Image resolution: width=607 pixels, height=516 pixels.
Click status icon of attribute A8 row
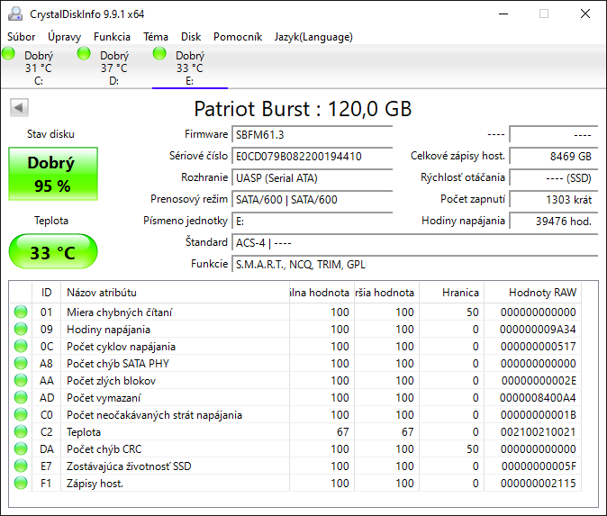[21, 364]
